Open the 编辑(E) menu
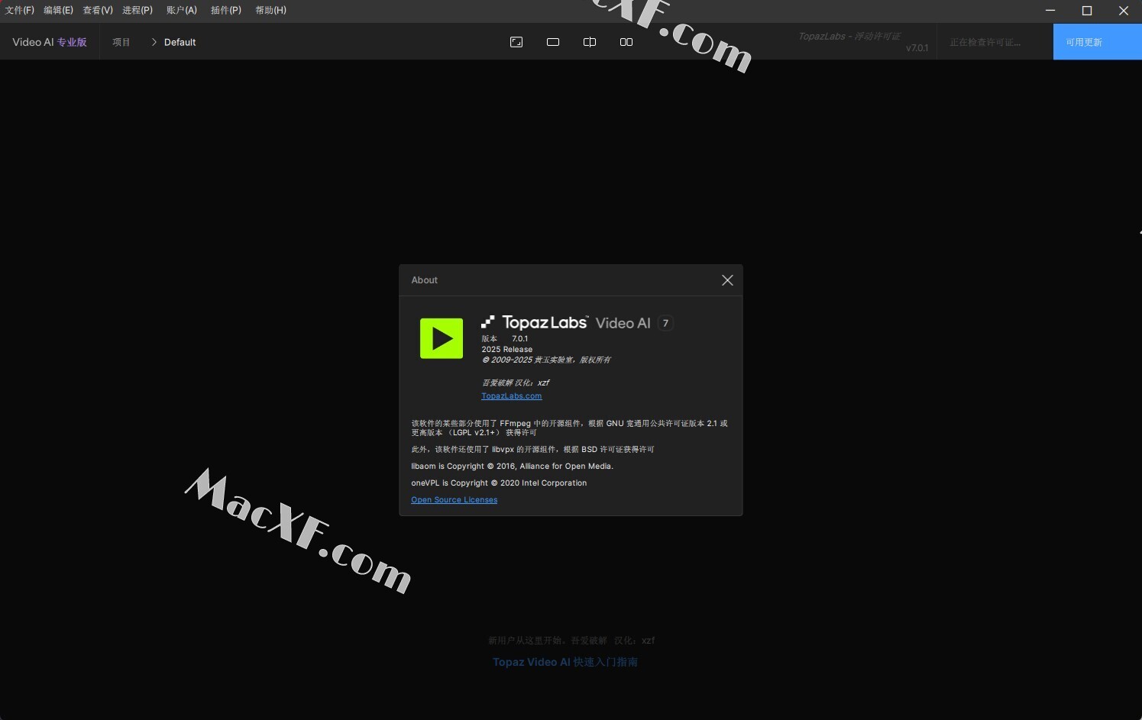 tap(58, 10)
